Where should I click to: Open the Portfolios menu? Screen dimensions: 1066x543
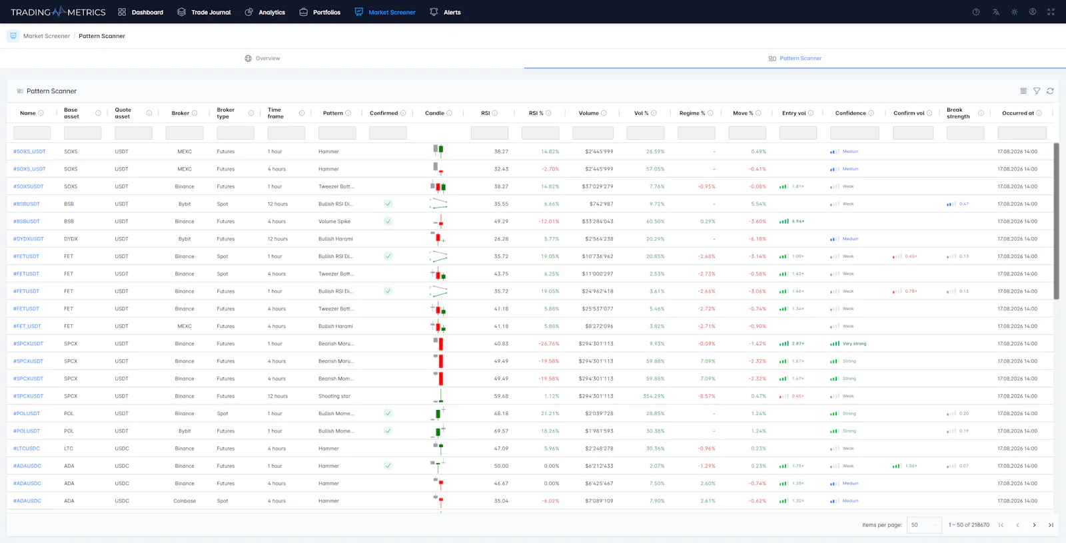tap(320, 12)
